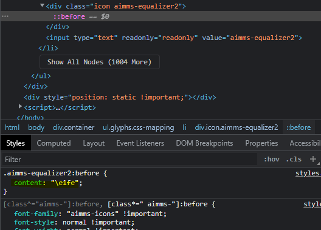Select div.icon.aimms-equalizer2 breadcrumb
The image size is (321, 230).
click(236, 127)
